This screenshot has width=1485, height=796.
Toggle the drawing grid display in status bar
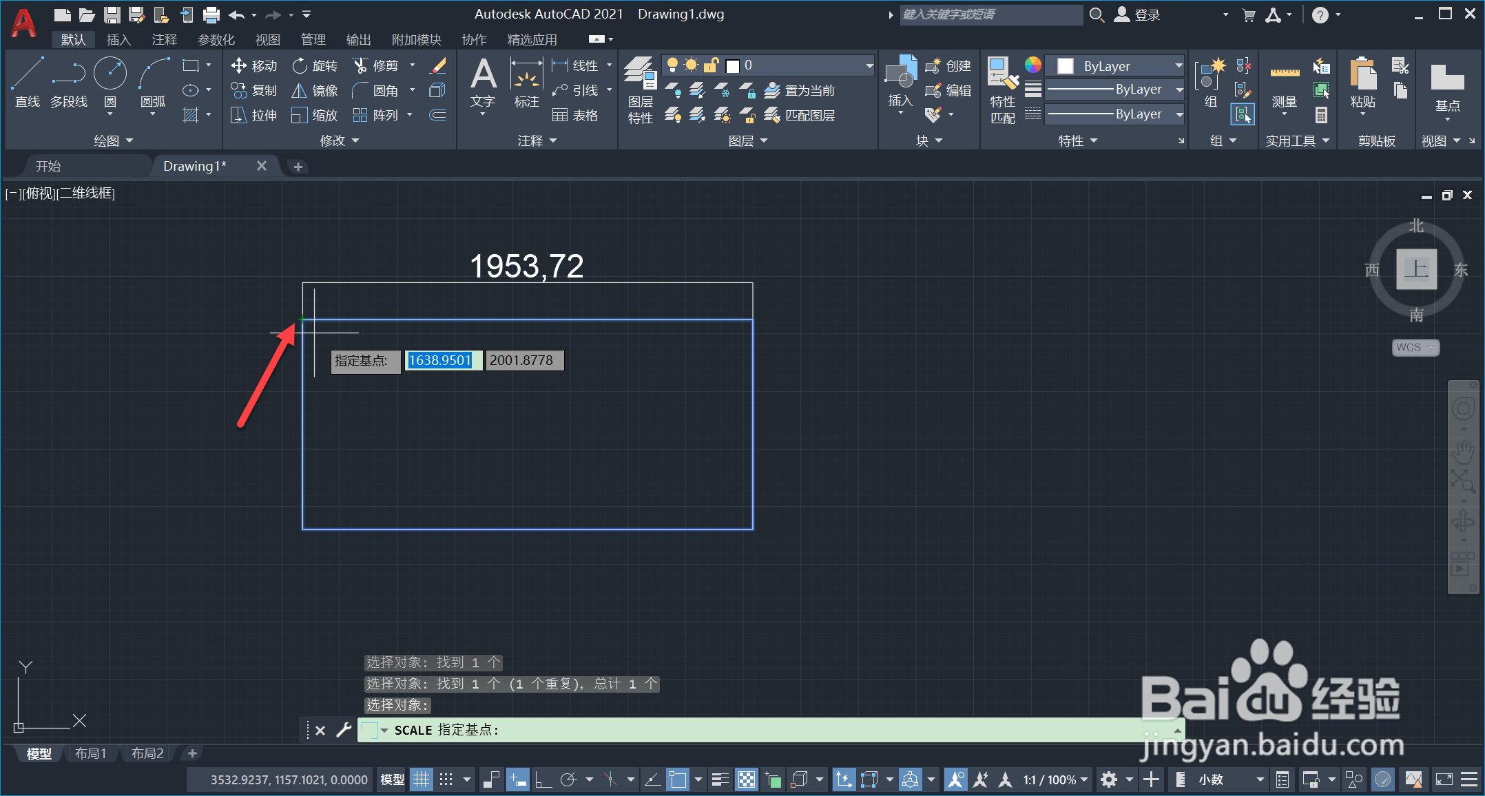tap(421, 779)
